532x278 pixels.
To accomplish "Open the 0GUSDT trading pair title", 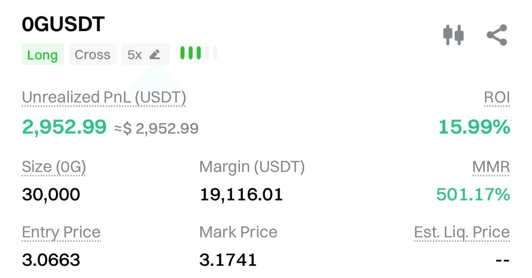I will pyautogui.click(x=63, y=24).
